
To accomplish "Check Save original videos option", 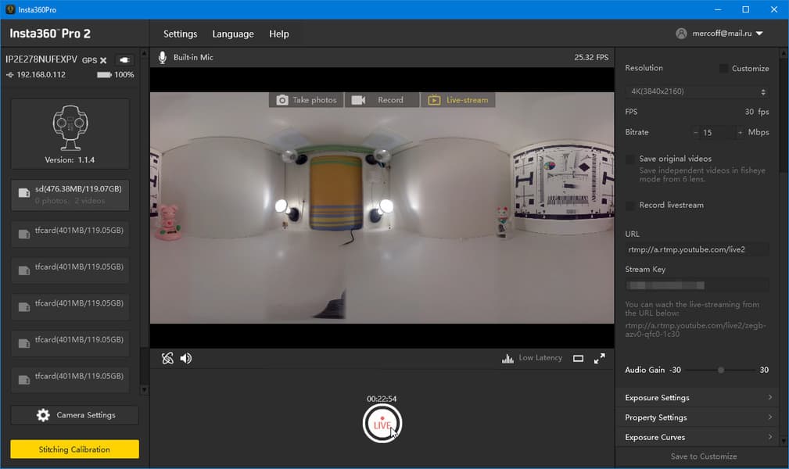I will [x=630, y=159].
